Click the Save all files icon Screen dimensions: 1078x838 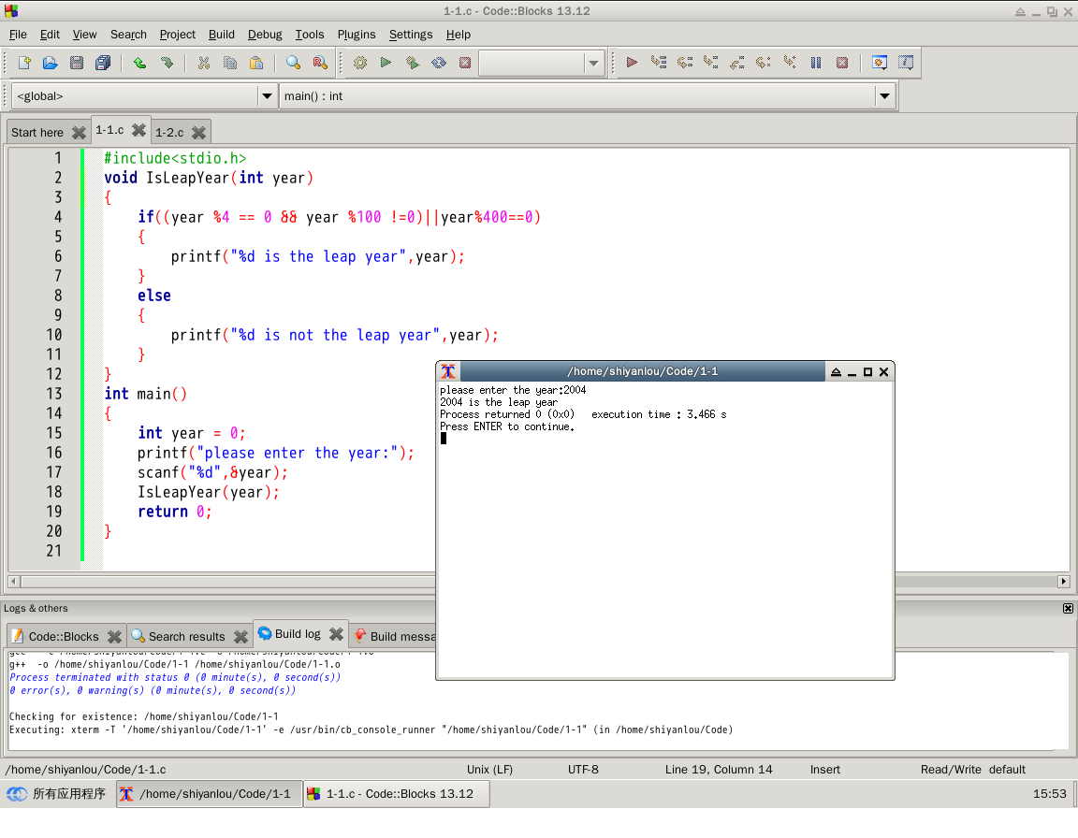pos(103,63)
